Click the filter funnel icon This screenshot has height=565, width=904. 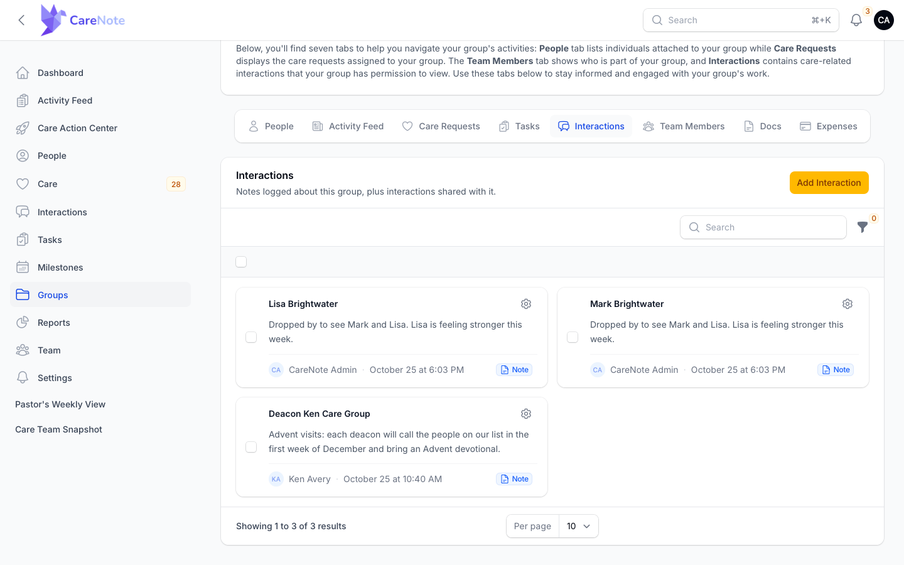click(863, 227)
